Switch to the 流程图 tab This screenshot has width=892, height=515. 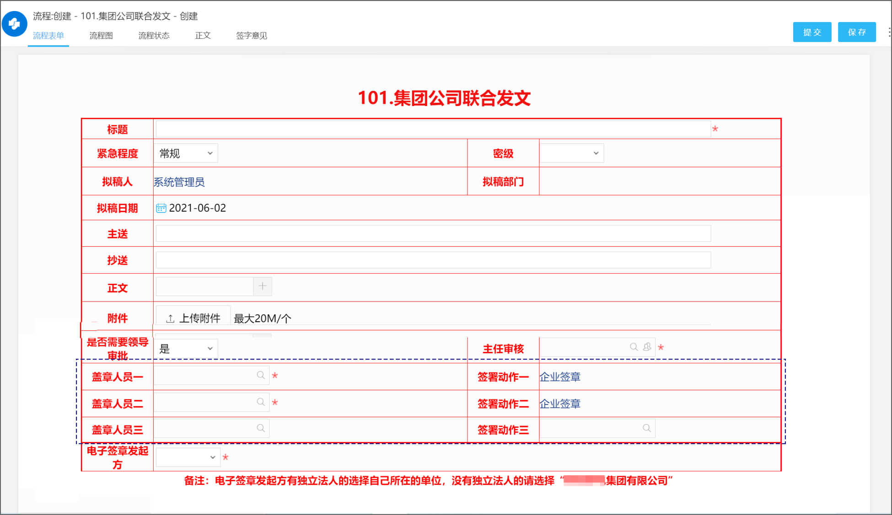click(101, 36)
